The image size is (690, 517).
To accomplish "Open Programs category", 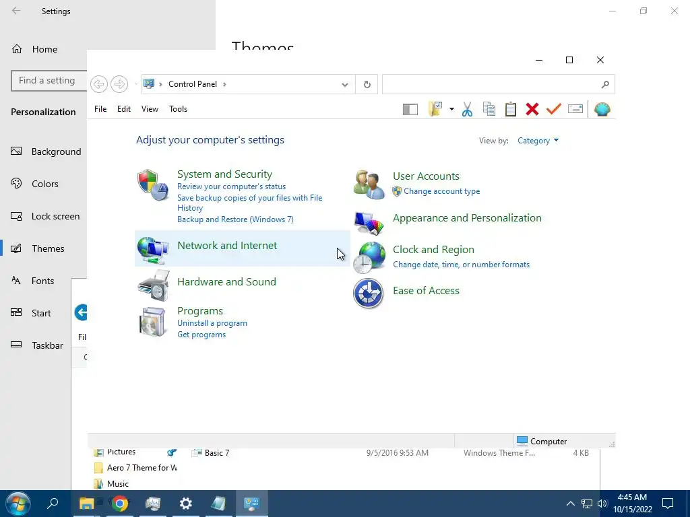I will coord(199,311).
